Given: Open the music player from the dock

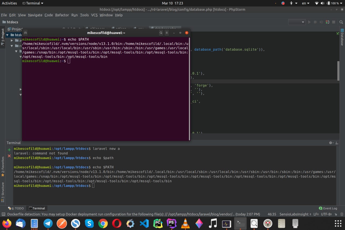Looking at the screenshot, I should [213, 223].
